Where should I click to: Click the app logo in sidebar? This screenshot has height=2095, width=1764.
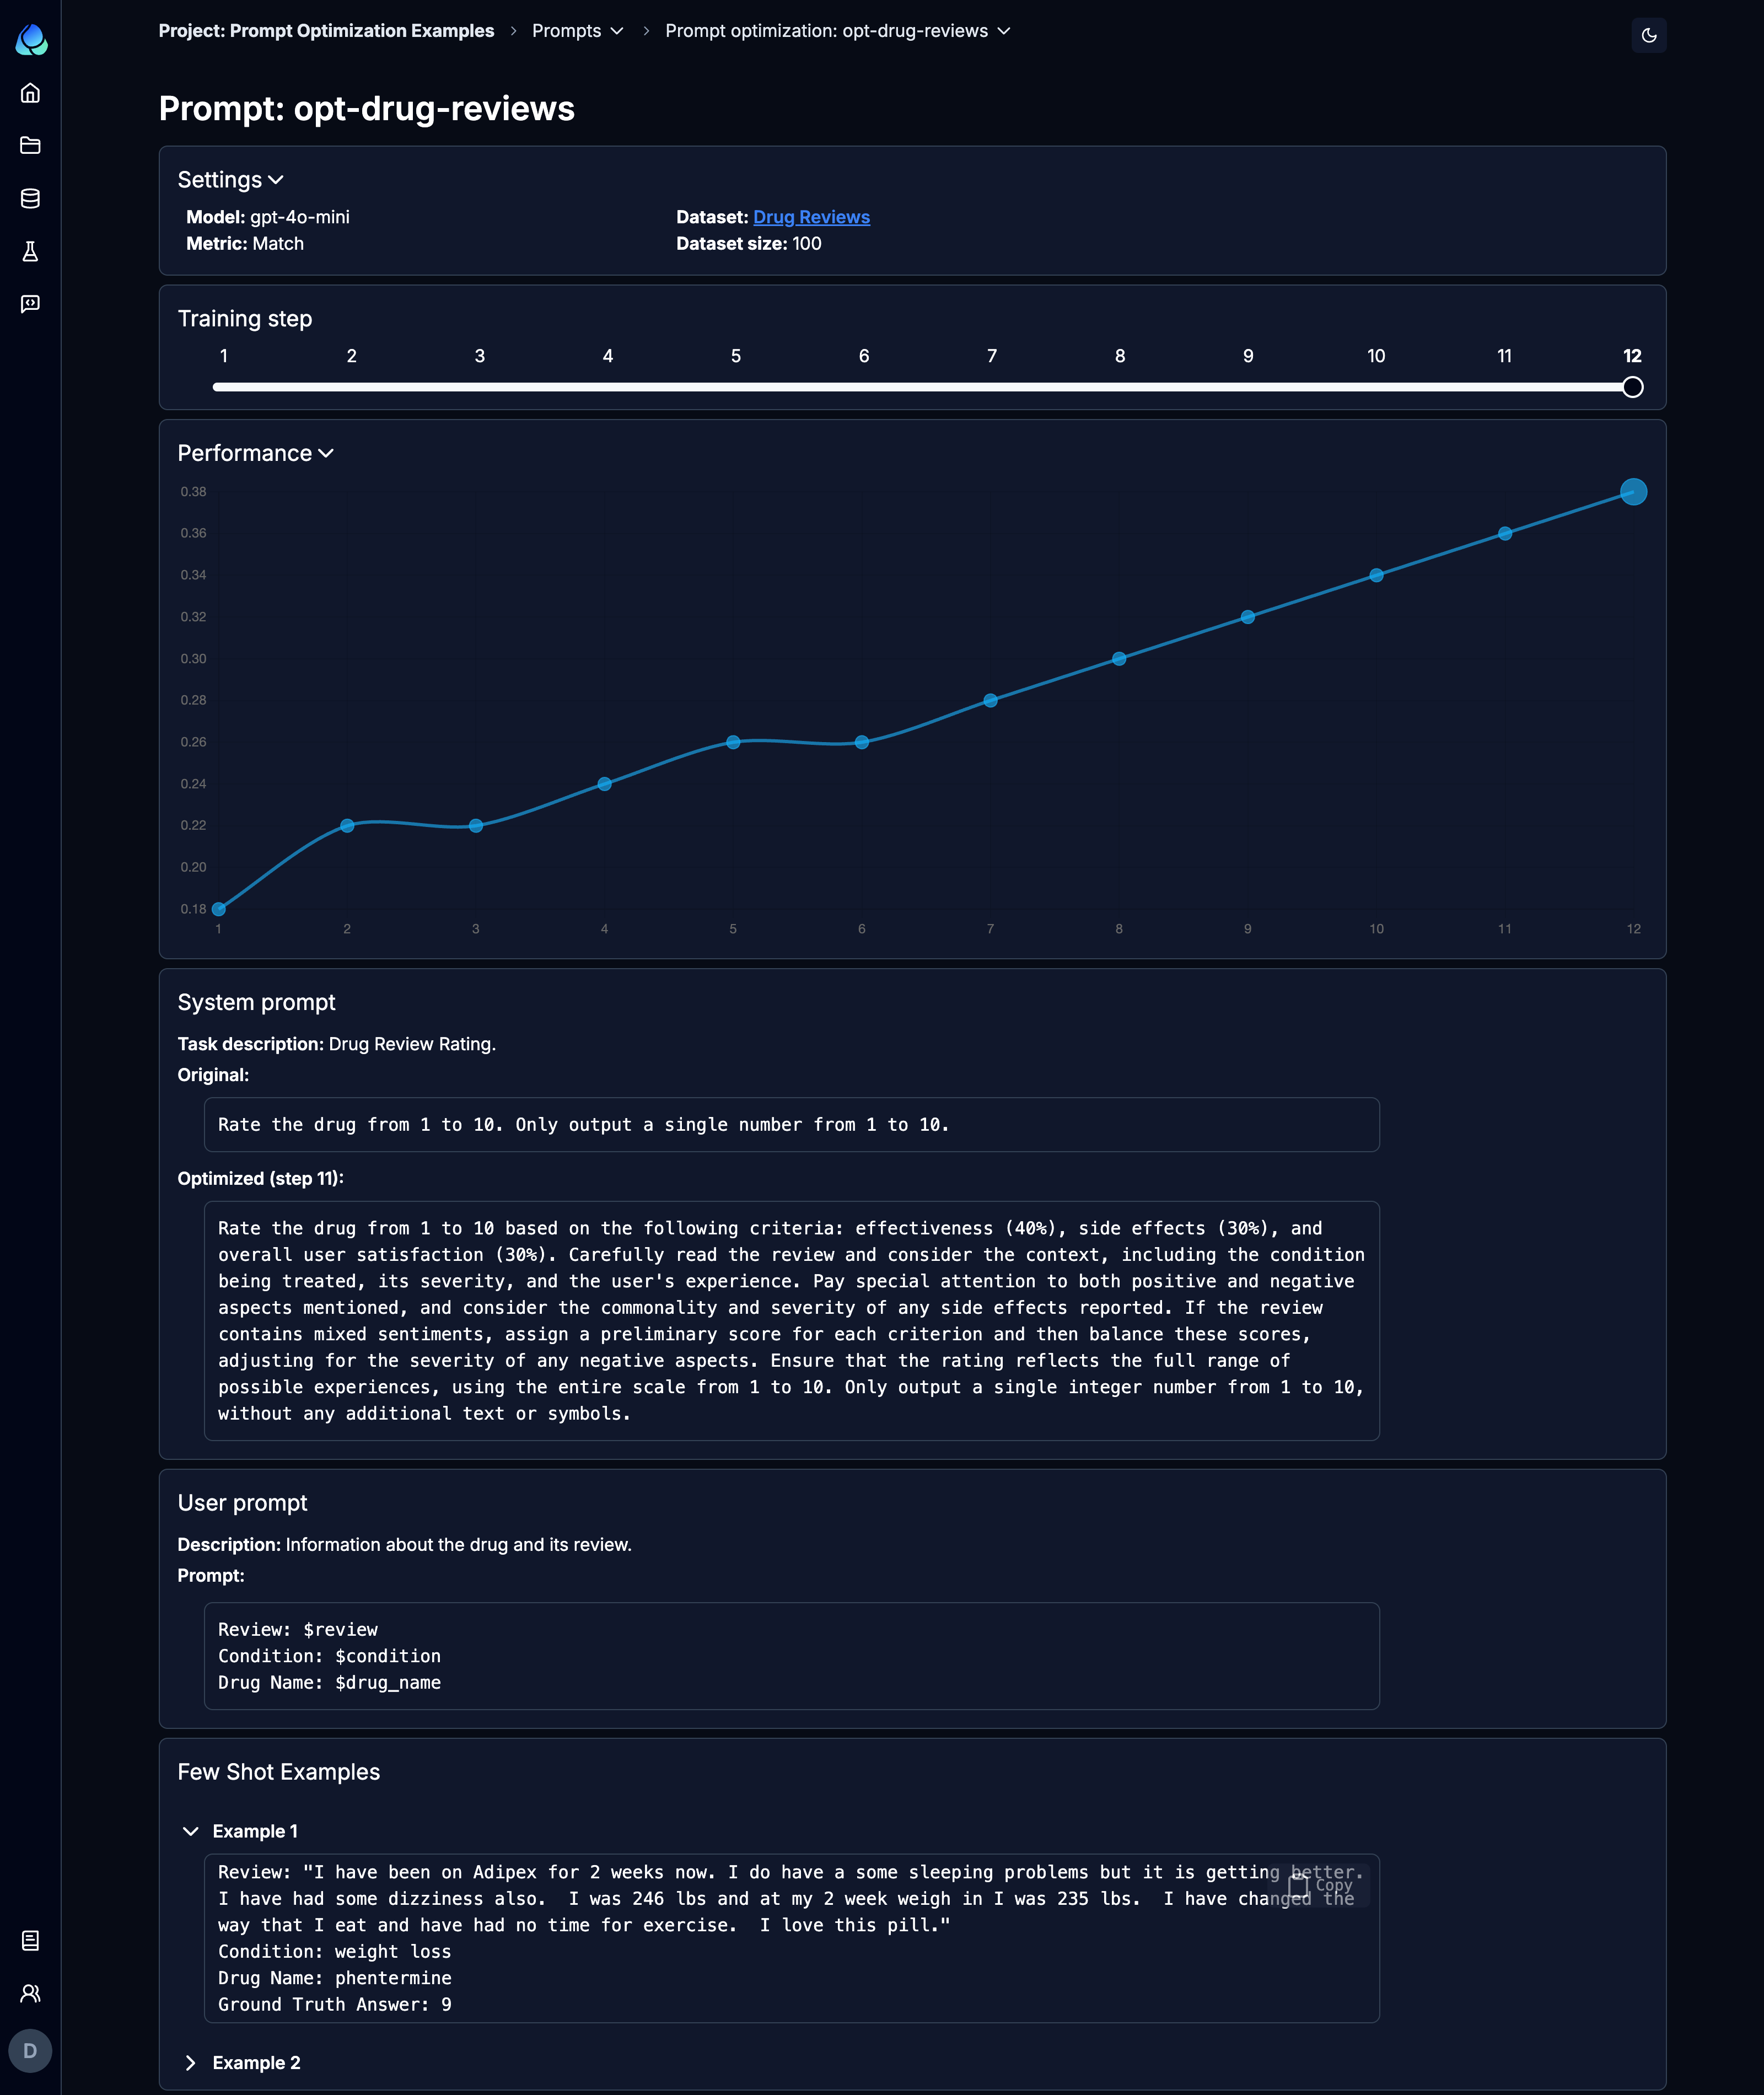tap(31, 39)
